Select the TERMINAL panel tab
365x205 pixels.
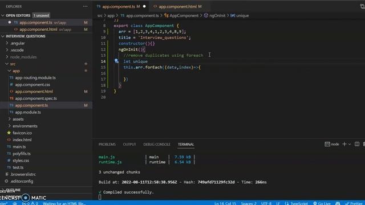[186, 144]
